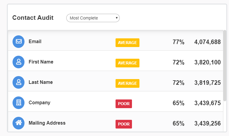The image size is (229, 136).
Task: Click the Email envelope icon
Action: 19,42
